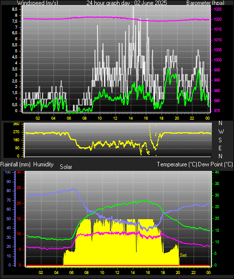Click the "Windspeed (m/s)" axis title

(x=38, y=3)
